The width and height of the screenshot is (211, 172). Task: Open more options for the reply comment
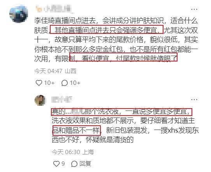coord(194,100)
